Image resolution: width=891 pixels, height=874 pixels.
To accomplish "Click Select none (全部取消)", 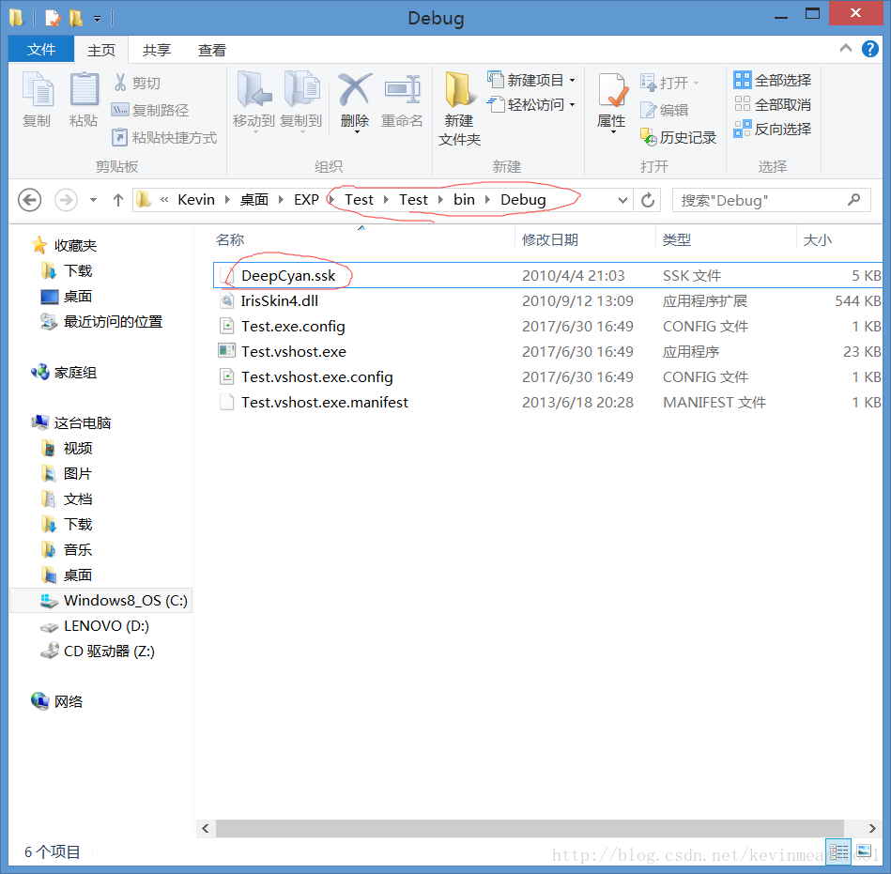I will (773, 104).
